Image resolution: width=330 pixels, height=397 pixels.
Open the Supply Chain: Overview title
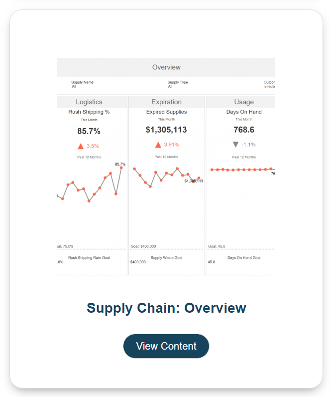click(x=166, y=308)
